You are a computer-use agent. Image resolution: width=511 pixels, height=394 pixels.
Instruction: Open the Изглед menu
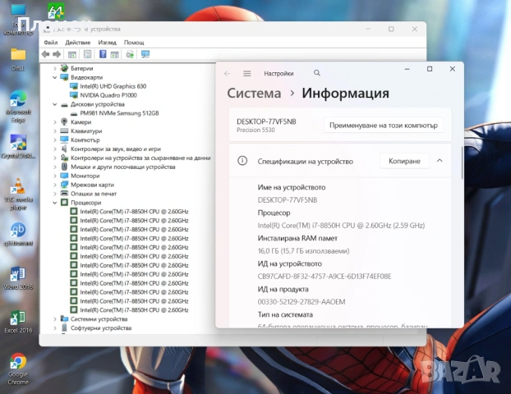tap(108, 43)
